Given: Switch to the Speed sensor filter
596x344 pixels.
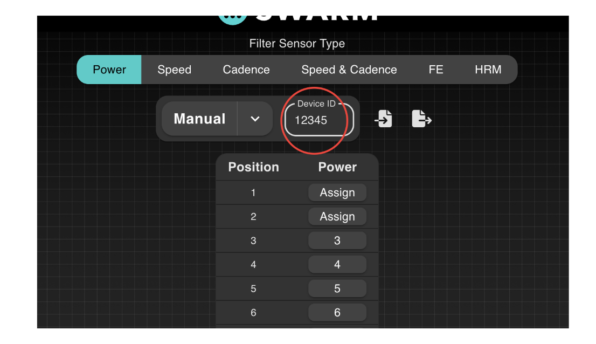Looking at the screenshot, I should coord(174,70).
